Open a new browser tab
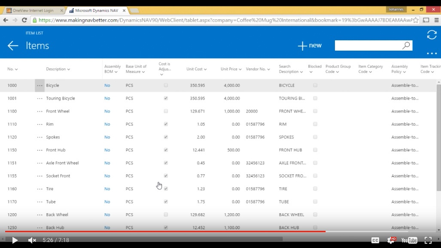This screenshot has width=441, height=248. coord(134,11)
